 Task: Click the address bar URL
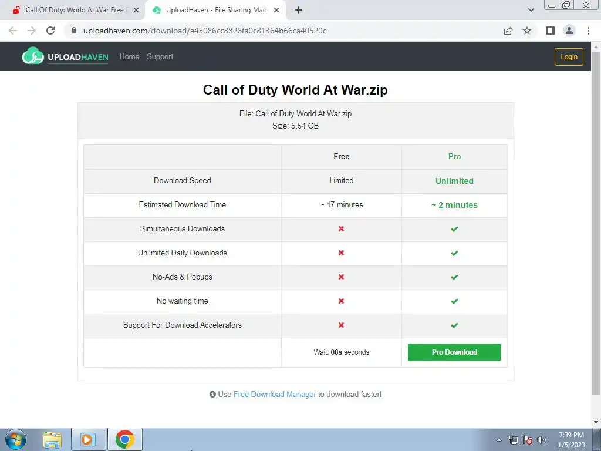click(205, 31)
